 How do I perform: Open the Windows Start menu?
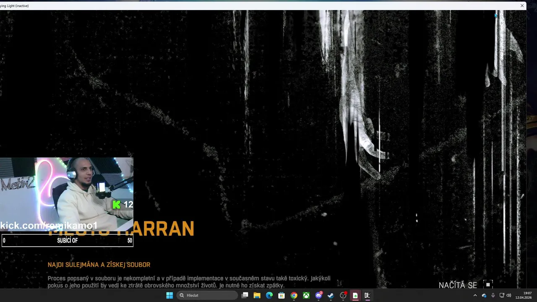click(169, 295)
